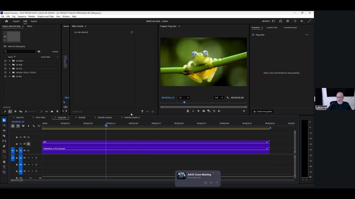Toggle insert sequences as nests button
355x199 pixels.
click(13, 126)
